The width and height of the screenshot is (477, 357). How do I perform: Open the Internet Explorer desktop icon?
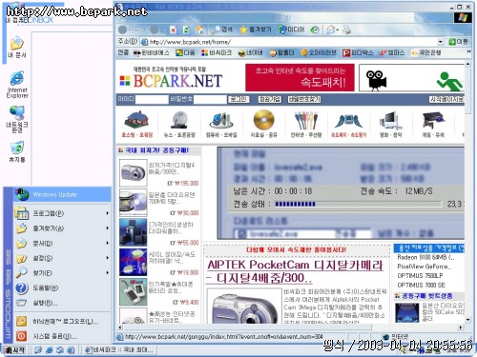tap(17, 85)
